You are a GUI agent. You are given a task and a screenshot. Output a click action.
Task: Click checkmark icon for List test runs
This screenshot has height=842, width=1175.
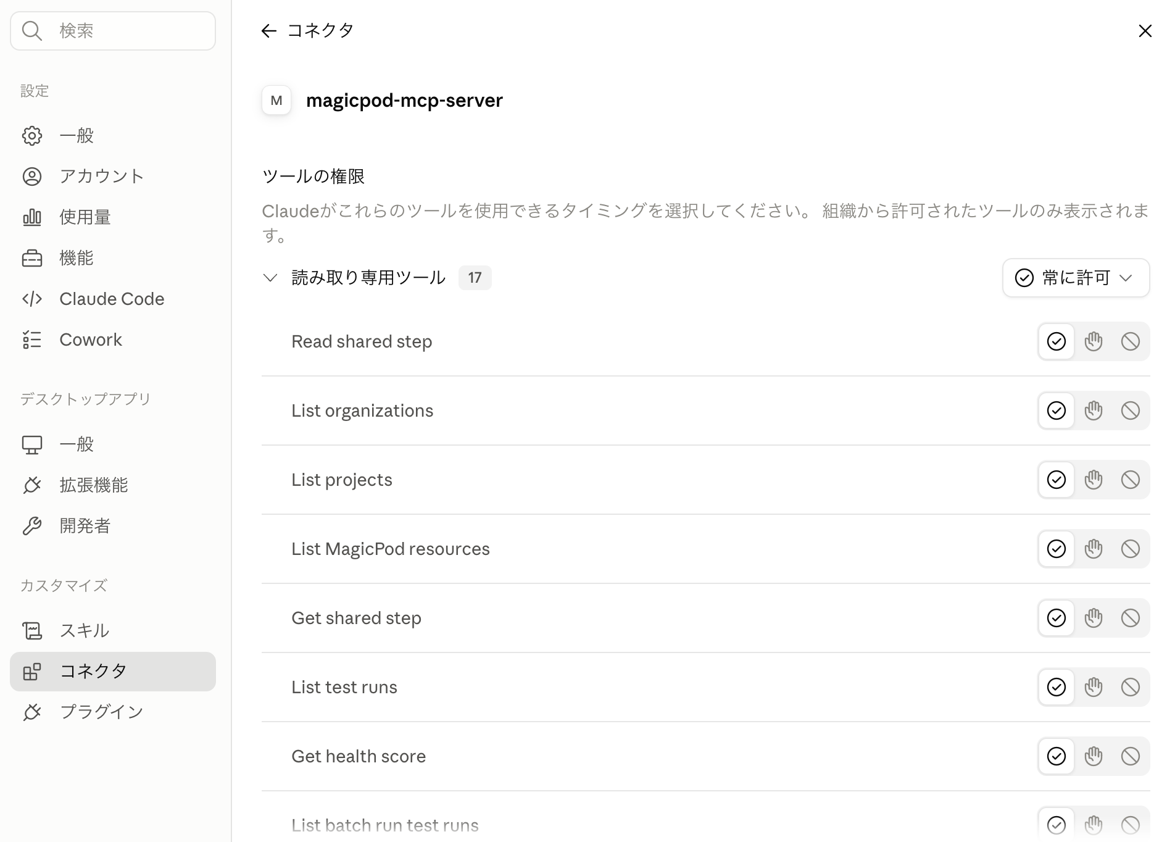(x=1057, y=687)
